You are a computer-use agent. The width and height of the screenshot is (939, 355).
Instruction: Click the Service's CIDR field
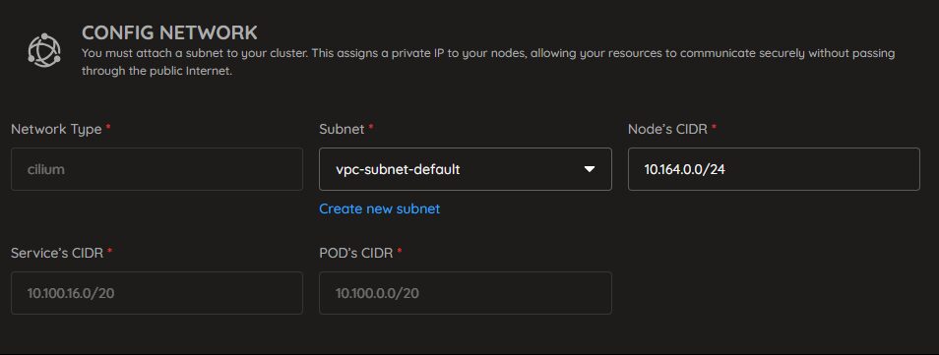point(156,293)
